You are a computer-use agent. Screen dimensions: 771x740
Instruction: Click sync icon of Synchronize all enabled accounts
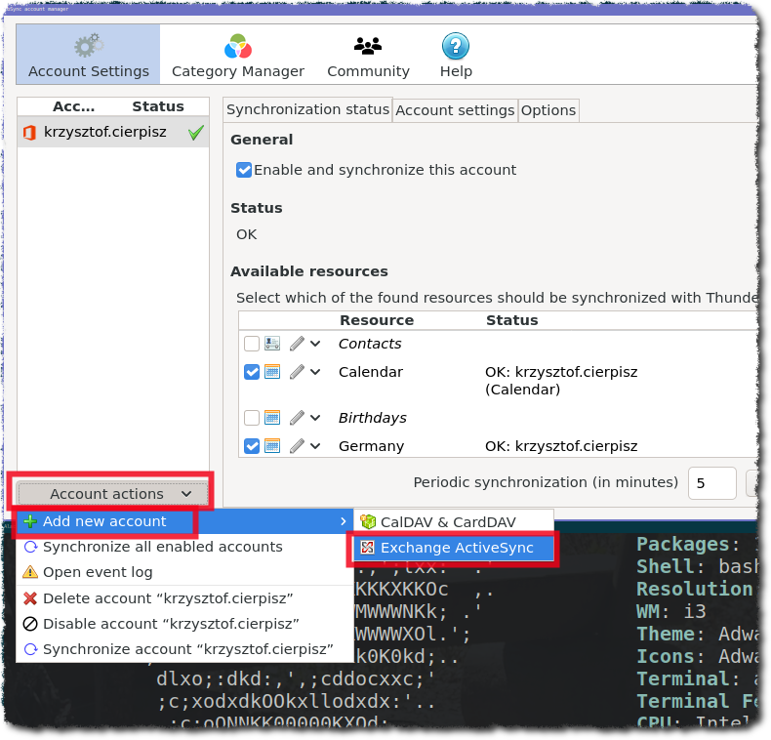(30, 547)
